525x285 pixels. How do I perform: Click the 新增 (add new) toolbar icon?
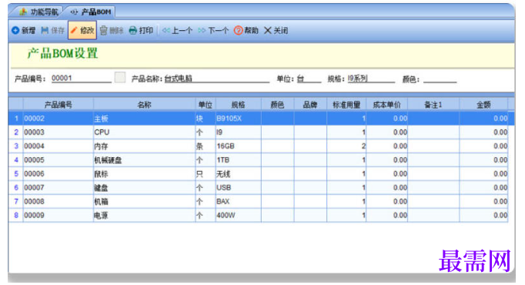click(15, 31)
